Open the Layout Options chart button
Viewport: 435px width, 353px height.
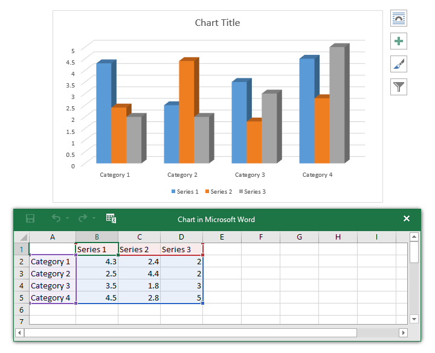click(399, 18)
